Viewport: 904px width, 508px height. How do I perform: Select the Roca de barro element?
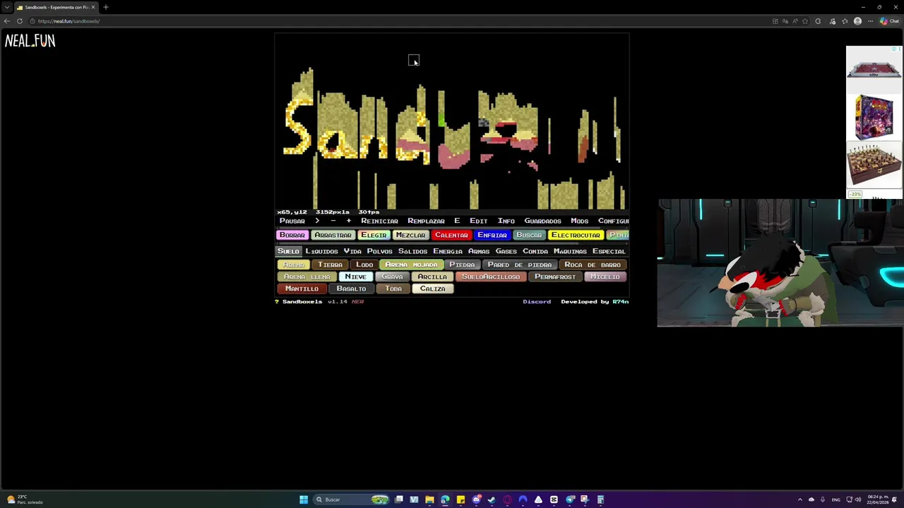[x=593, y=265]
